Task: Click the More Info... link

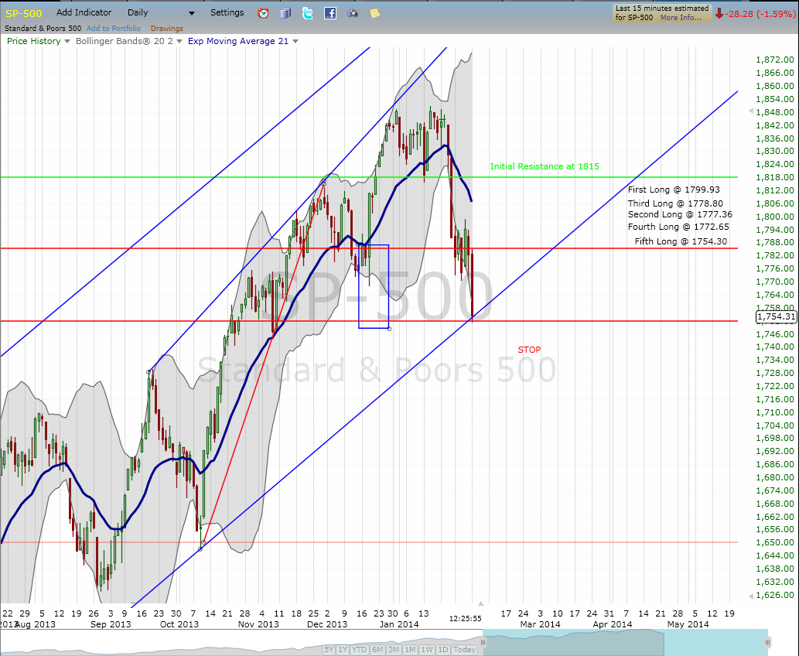Action: pos(681,17)
